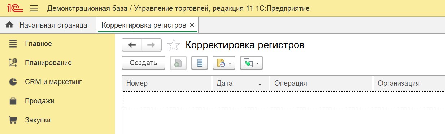Open the Планирование section

48,63
